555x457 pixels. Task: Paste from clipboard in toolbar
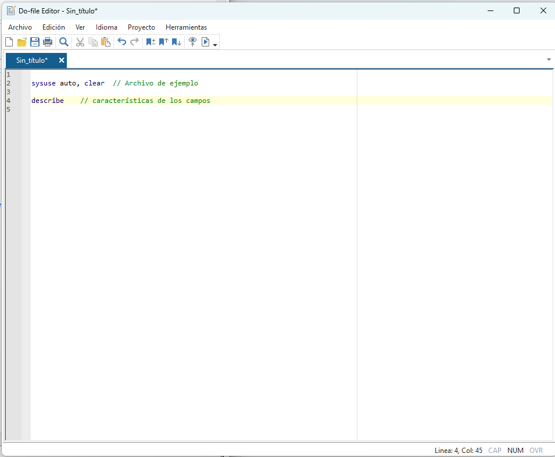(x=105, y=42)
